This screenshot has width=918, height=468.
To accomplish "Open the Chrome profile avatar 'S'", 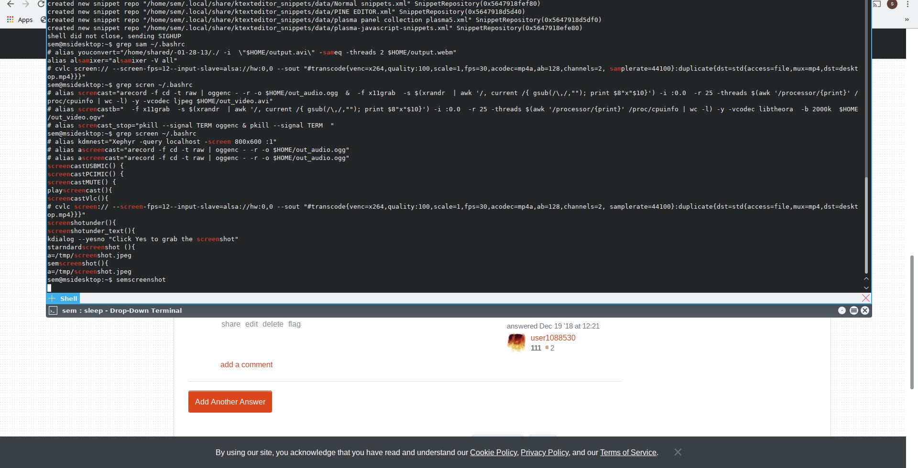I will click(892, 4).
